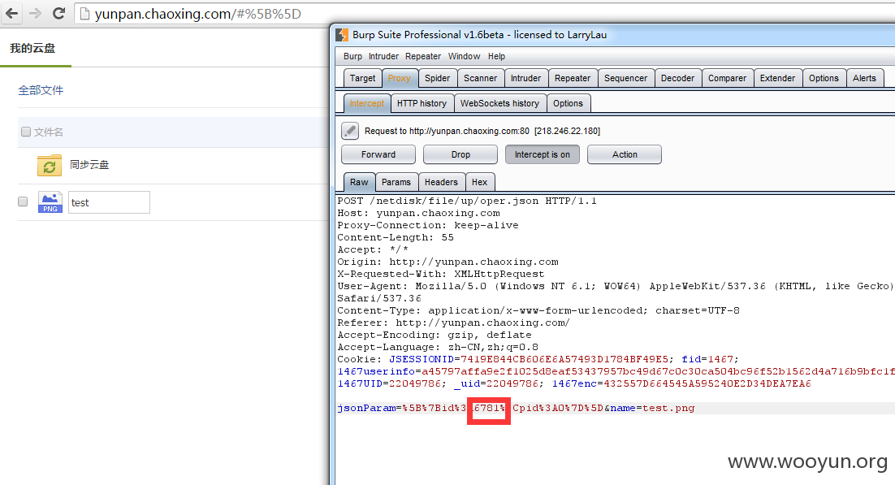Click the Cookie JSESSIONID line
The height and width of the screenshot is (485, 895).
538,359
